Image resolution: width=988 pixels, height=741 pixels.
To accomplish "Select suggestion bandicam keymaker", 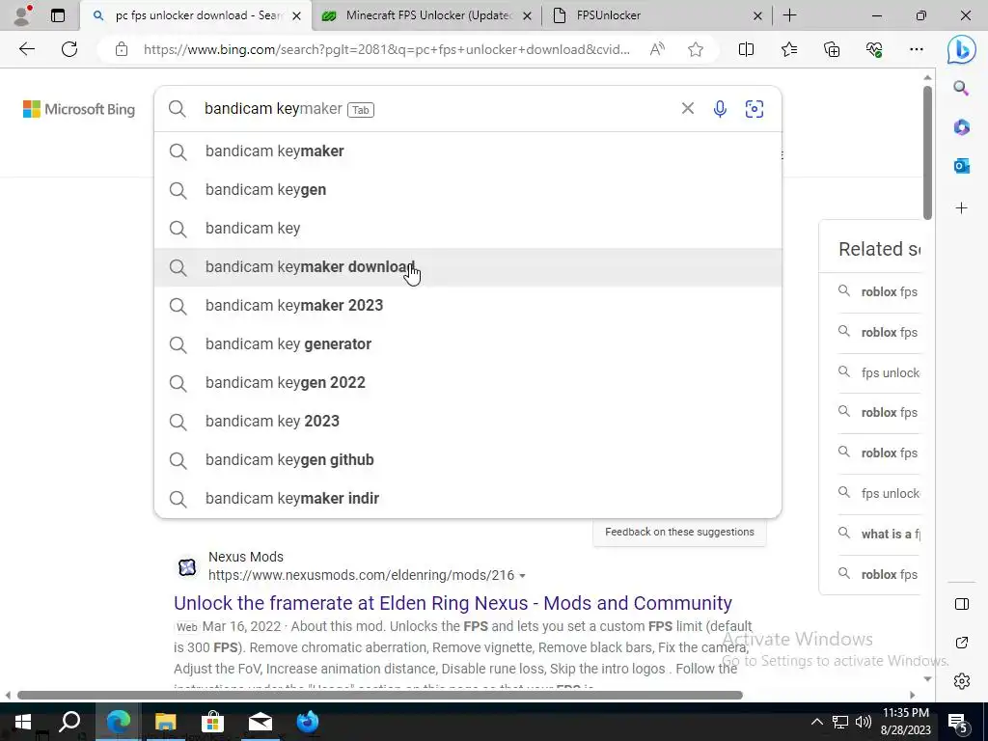I will coord(468,151).
